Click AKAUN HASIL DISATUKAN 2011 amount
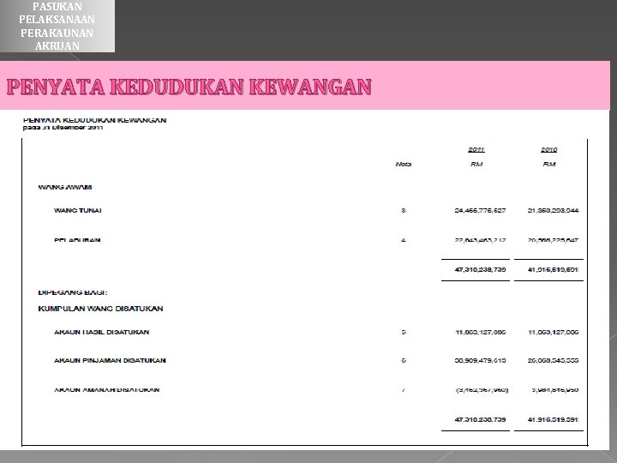This screenshot has height=463, width=617. click(x=480, y=333)
